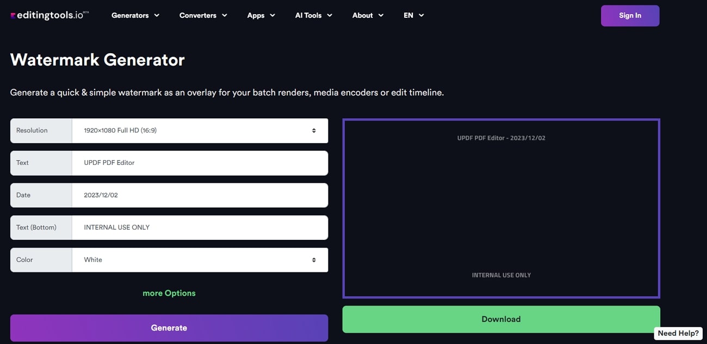Open the Converters menu

pos(202,15)
